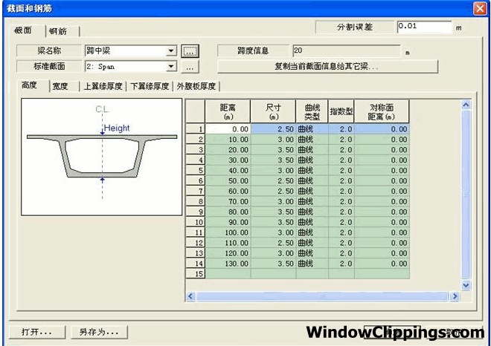Select row header 7
Screen dimensions: 491x346
point(196,191)
